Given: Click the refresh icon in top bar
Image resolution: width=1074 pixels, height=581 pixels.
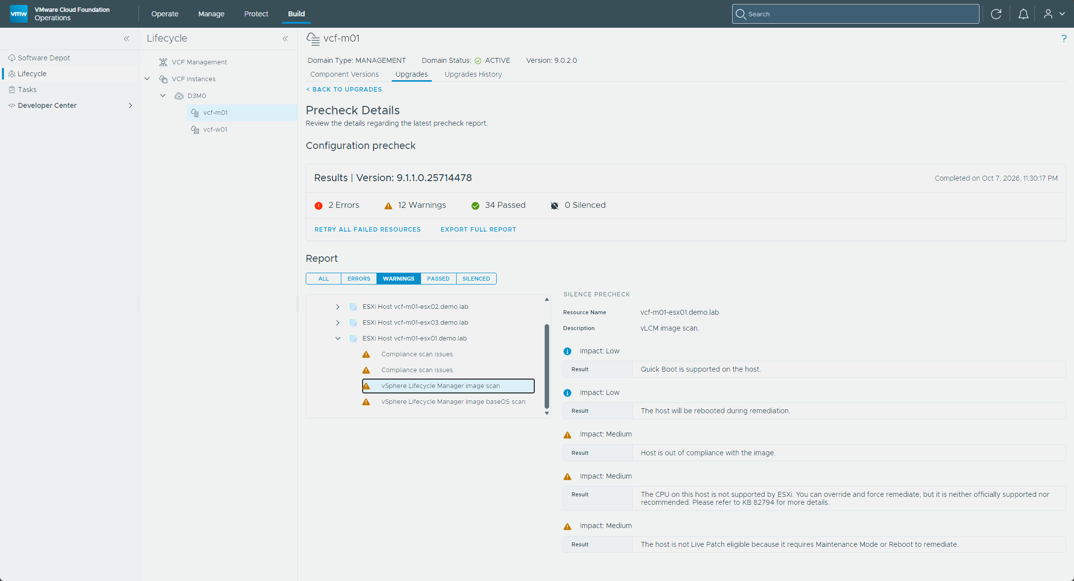Looking at the screenshot, I should tap(996, 14).
